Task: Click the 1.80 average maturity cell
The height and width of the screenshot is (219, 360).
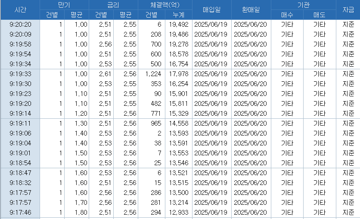Action: pos(81,213)
